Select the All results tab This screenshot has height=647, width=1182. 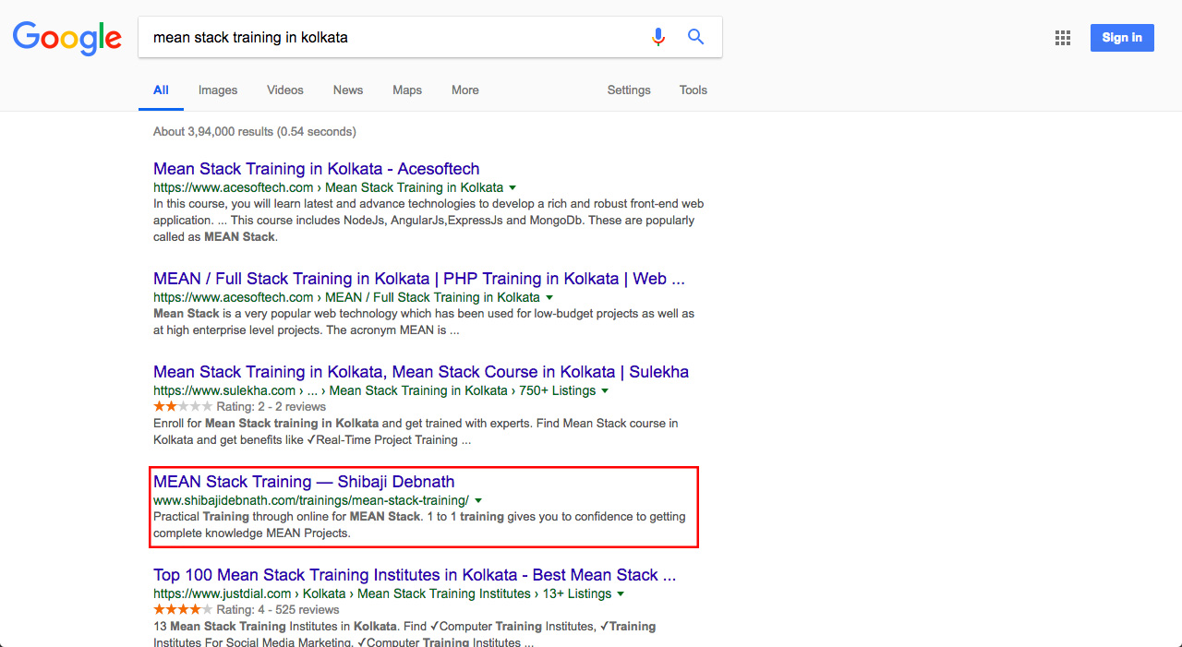pos(161,90)
